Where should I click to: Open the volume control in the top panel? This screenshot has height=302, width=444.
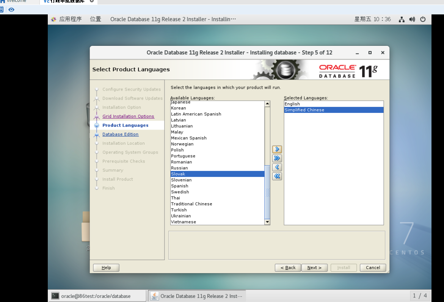[412, 19]
